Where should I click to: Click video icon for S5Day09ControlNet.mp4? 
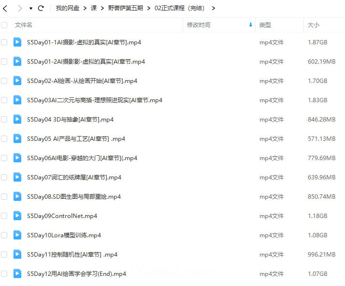coord(17,216)
